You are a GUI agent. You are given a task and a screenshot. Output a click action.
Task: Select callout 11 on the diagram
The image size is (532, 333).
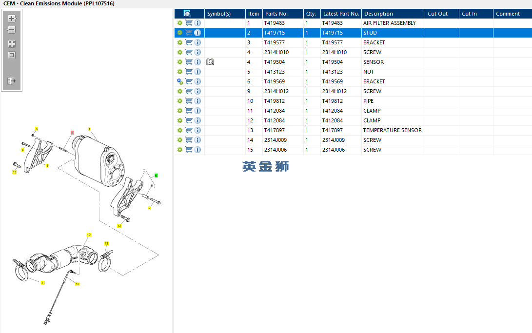(43, 282)
